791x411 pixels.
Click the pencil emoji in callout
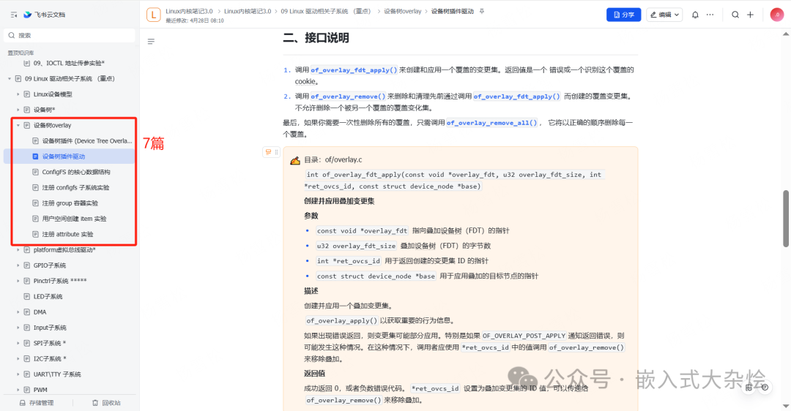pyautogui.click(x=295, y=160)
